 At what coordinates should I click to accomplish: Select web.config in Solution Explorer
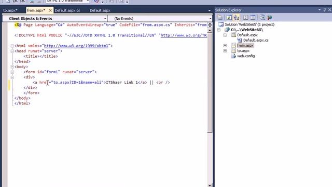click(x=246, y=56)
